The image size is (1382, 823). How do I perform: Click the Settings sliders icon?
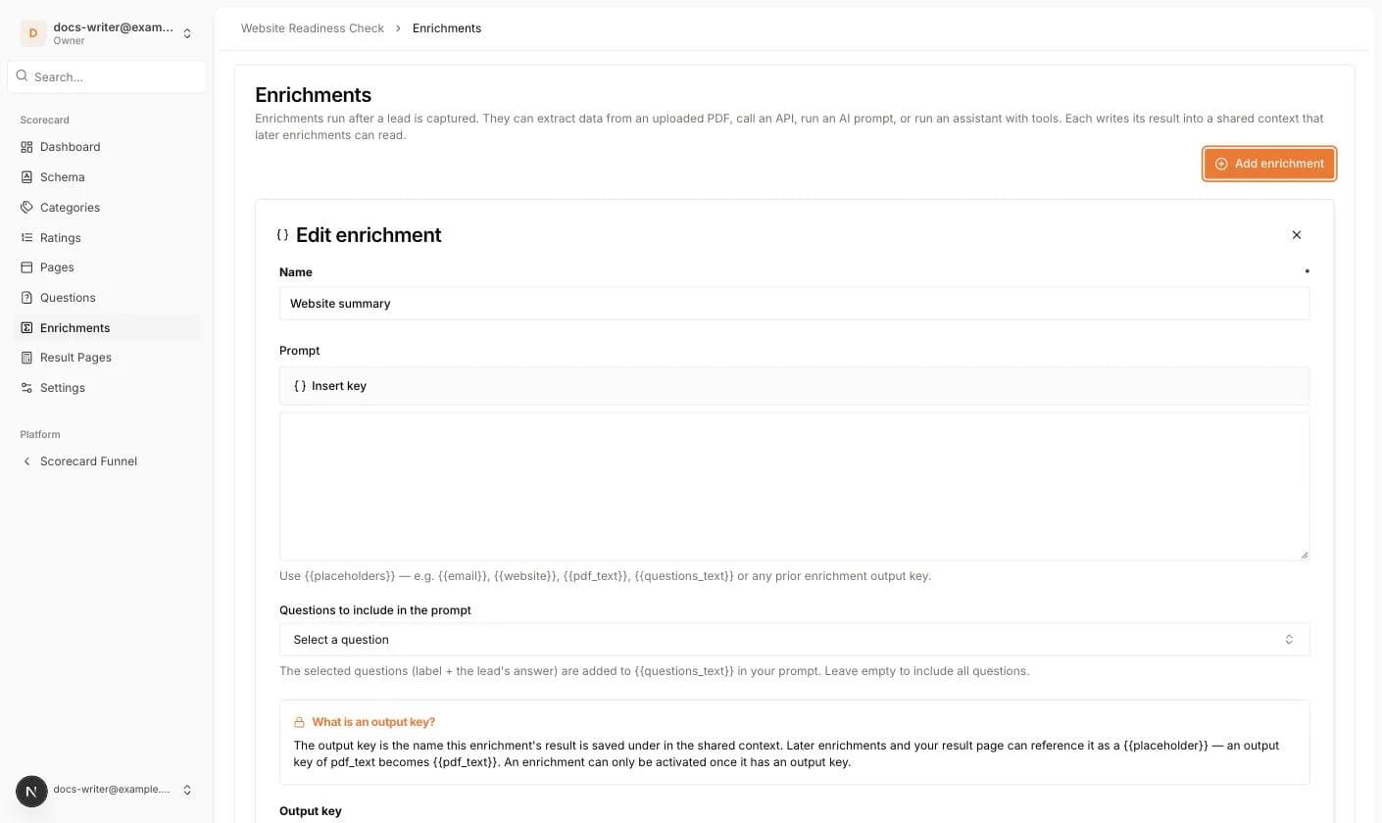pyautogui.click(x=26, y=388)
